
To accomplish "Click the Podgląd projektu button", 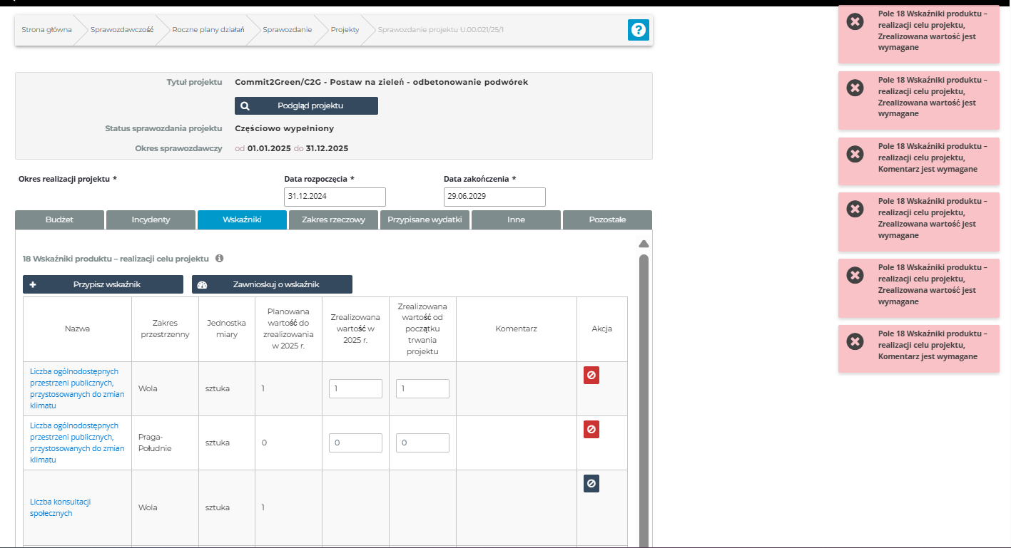I will click(306, 105).
